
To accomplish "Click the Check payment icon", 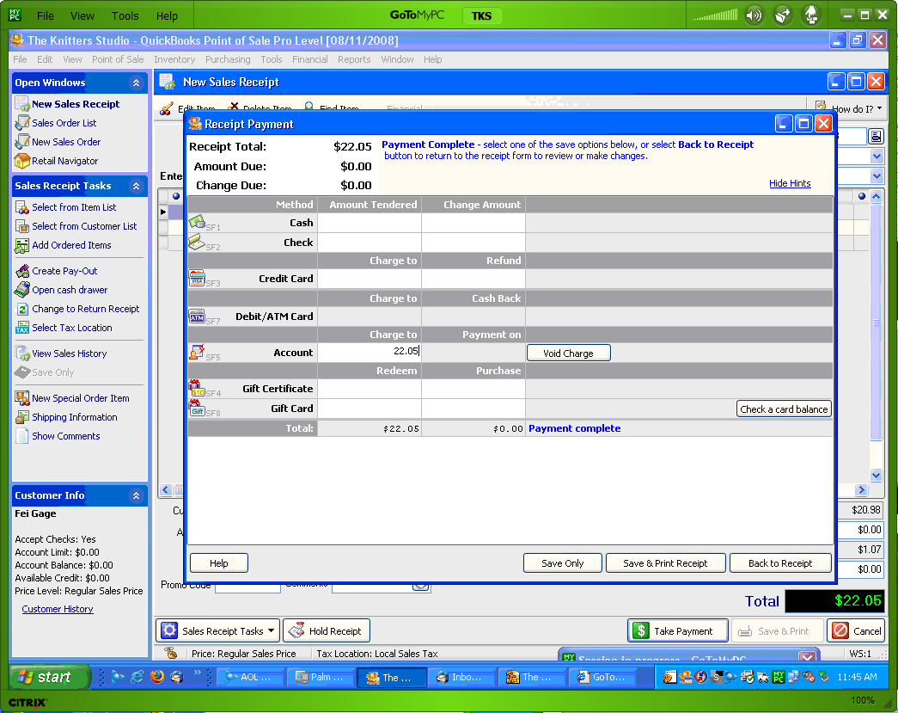I will [197, 242].
